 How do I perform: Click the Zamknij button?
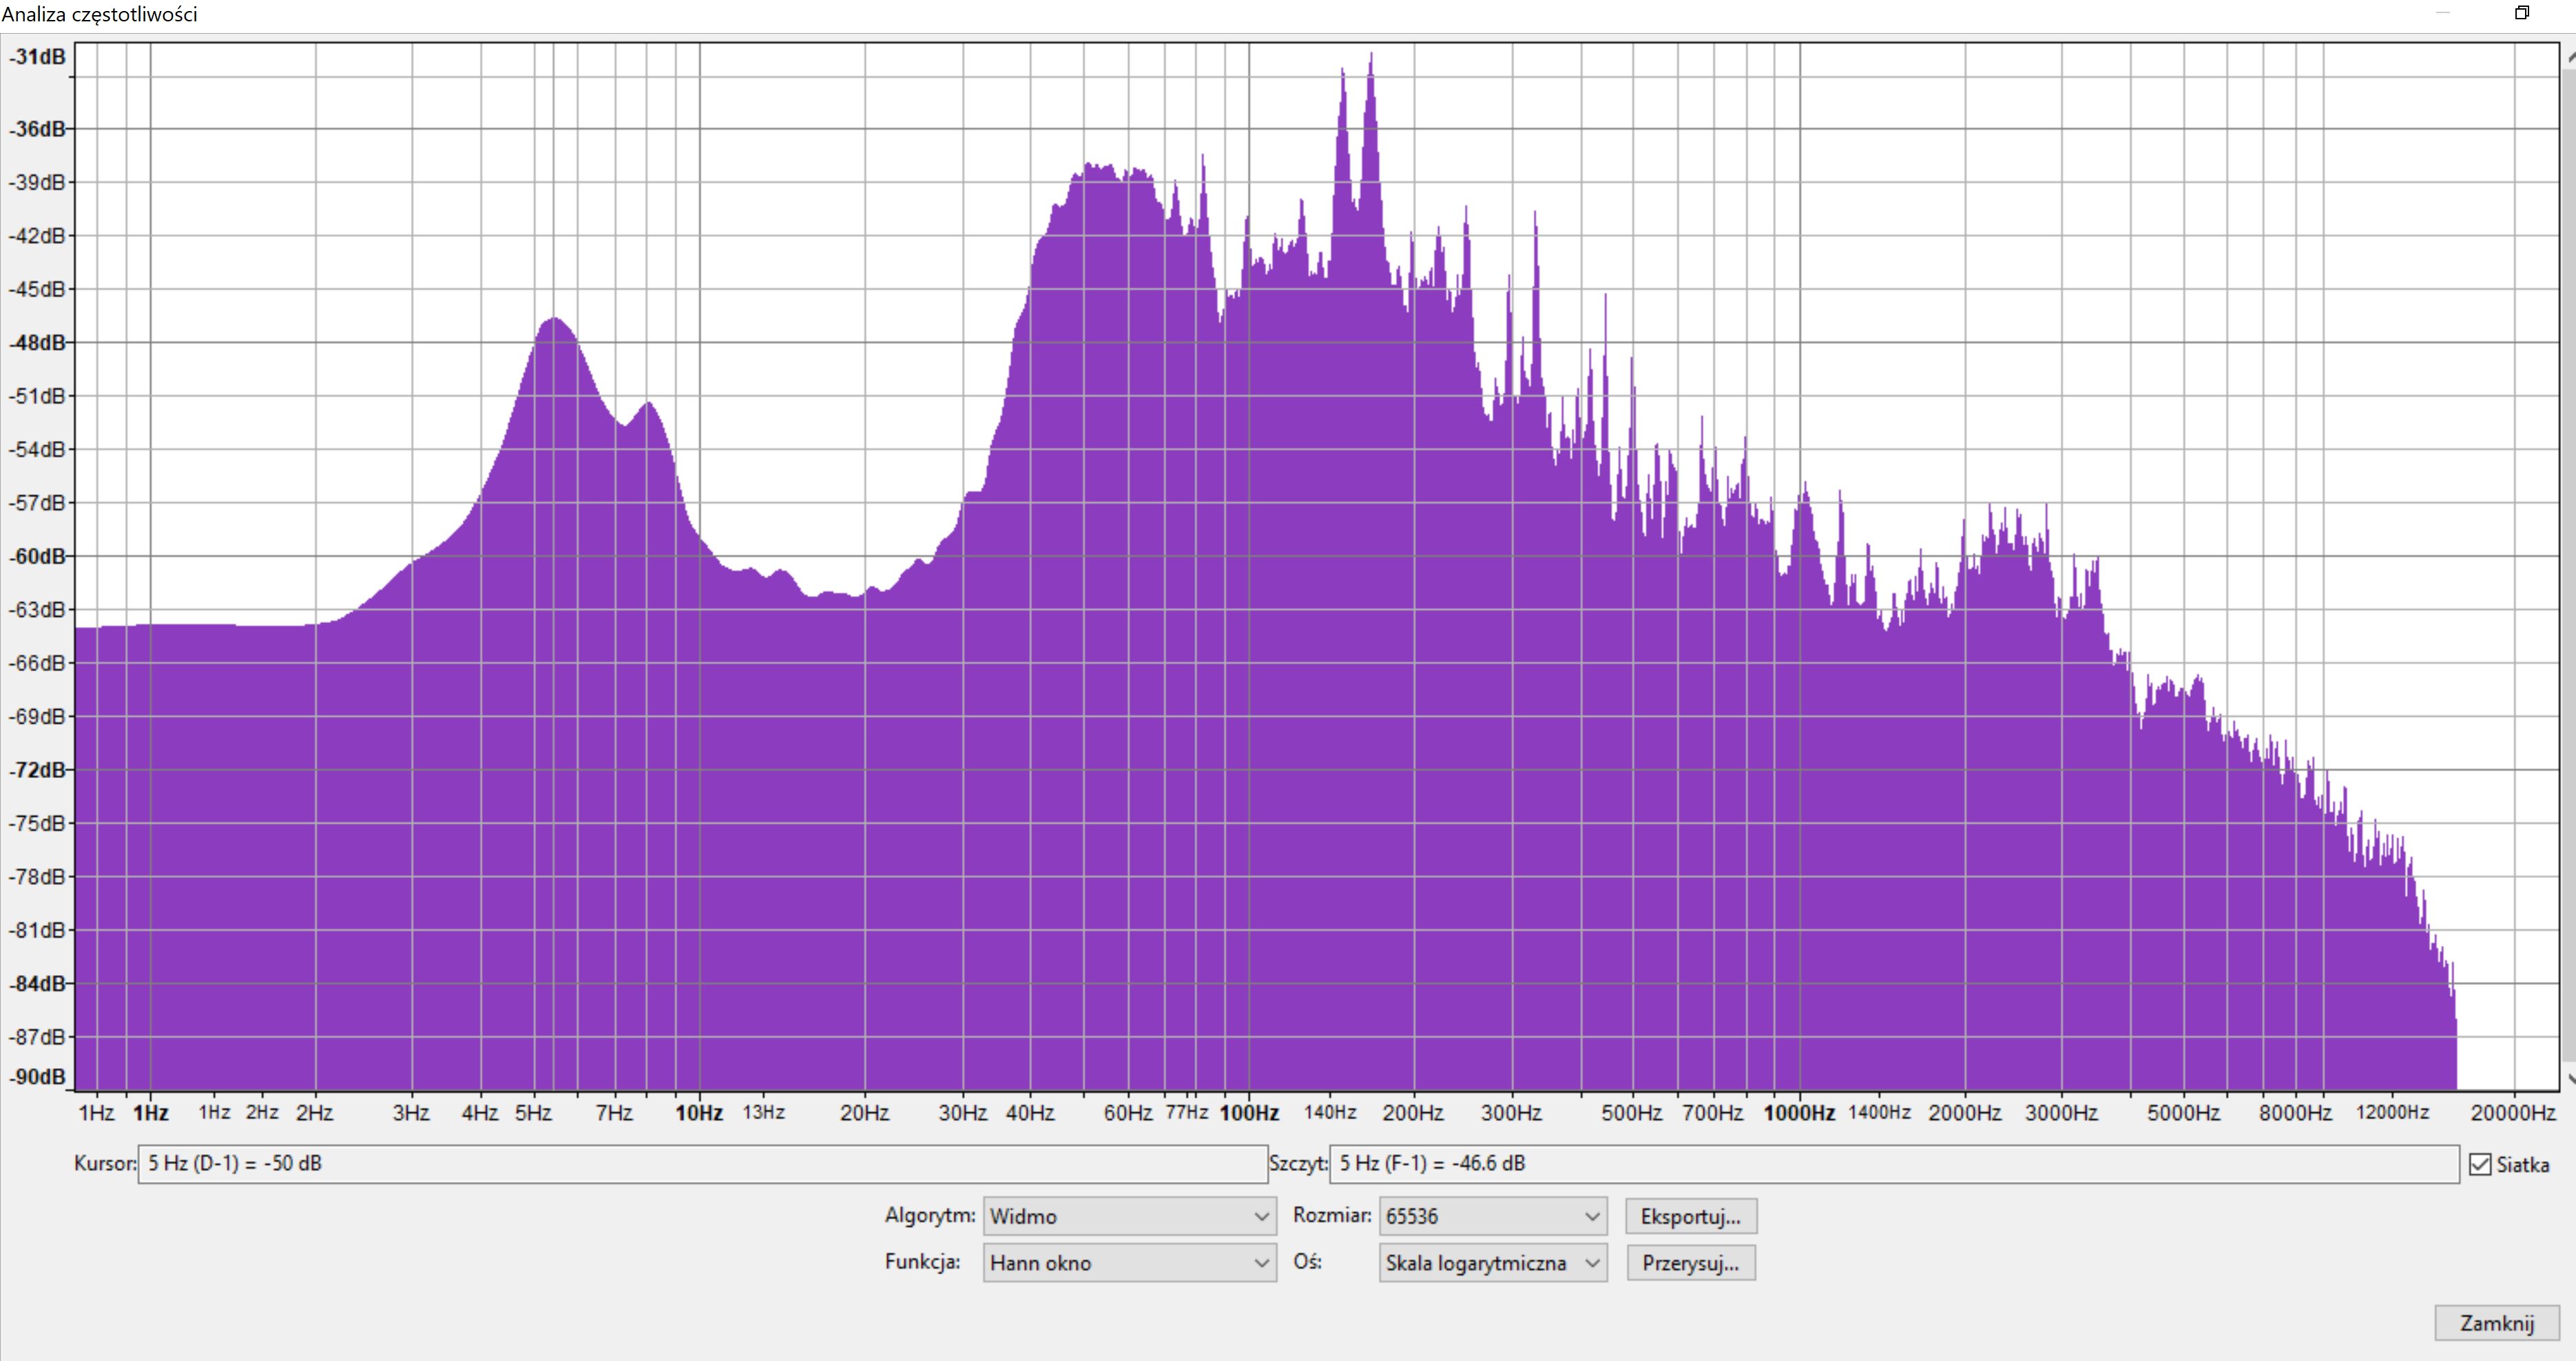(x=2496, y=1323)
